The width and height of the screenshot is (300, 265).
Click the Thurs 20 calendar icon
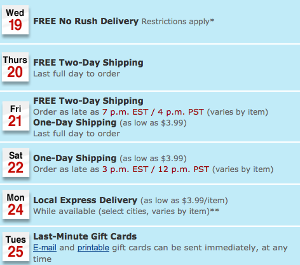point(15,67)
